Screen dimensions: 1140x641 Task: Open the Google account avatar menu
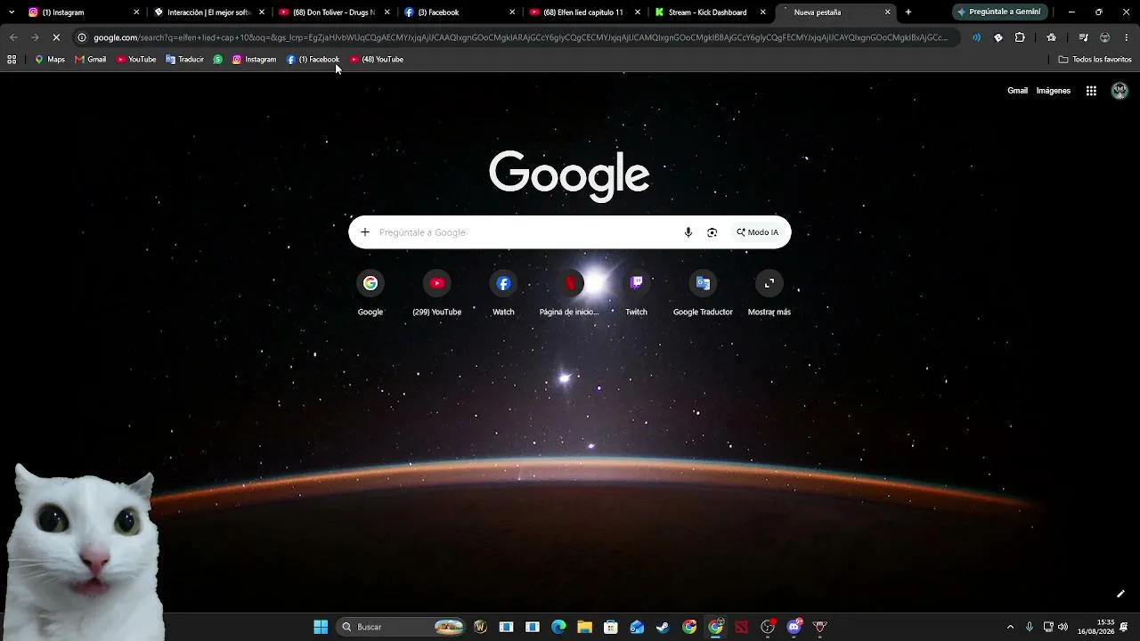tap(1120, 91)
